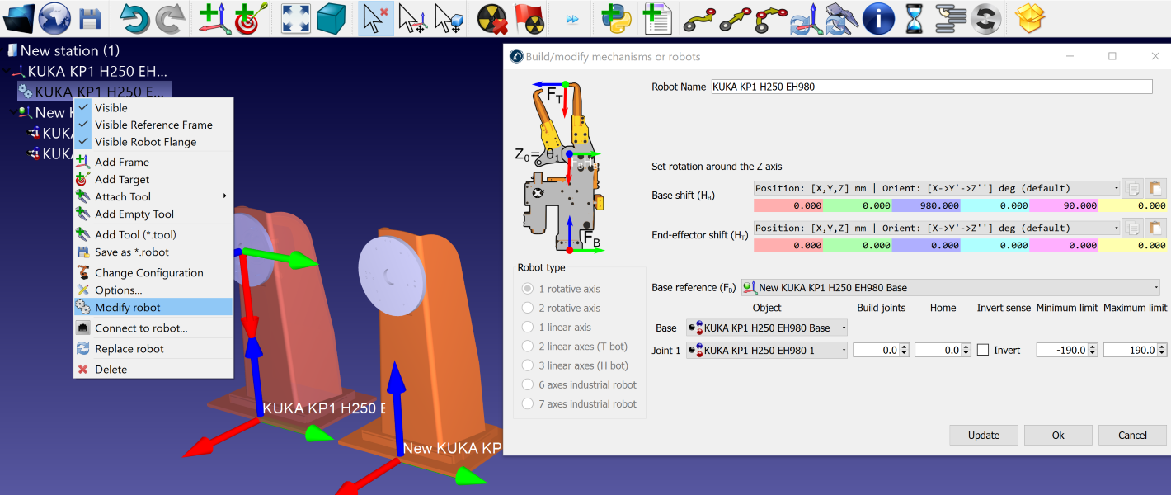The width and height of the screenshot is (1171, 495).
Task: Add a Python program via toolbar icon
Action: click(616, 18)
